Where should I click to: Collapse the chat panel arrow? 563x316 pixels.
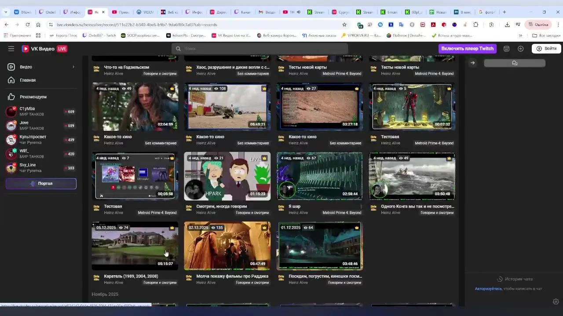(x=472, y=63)
